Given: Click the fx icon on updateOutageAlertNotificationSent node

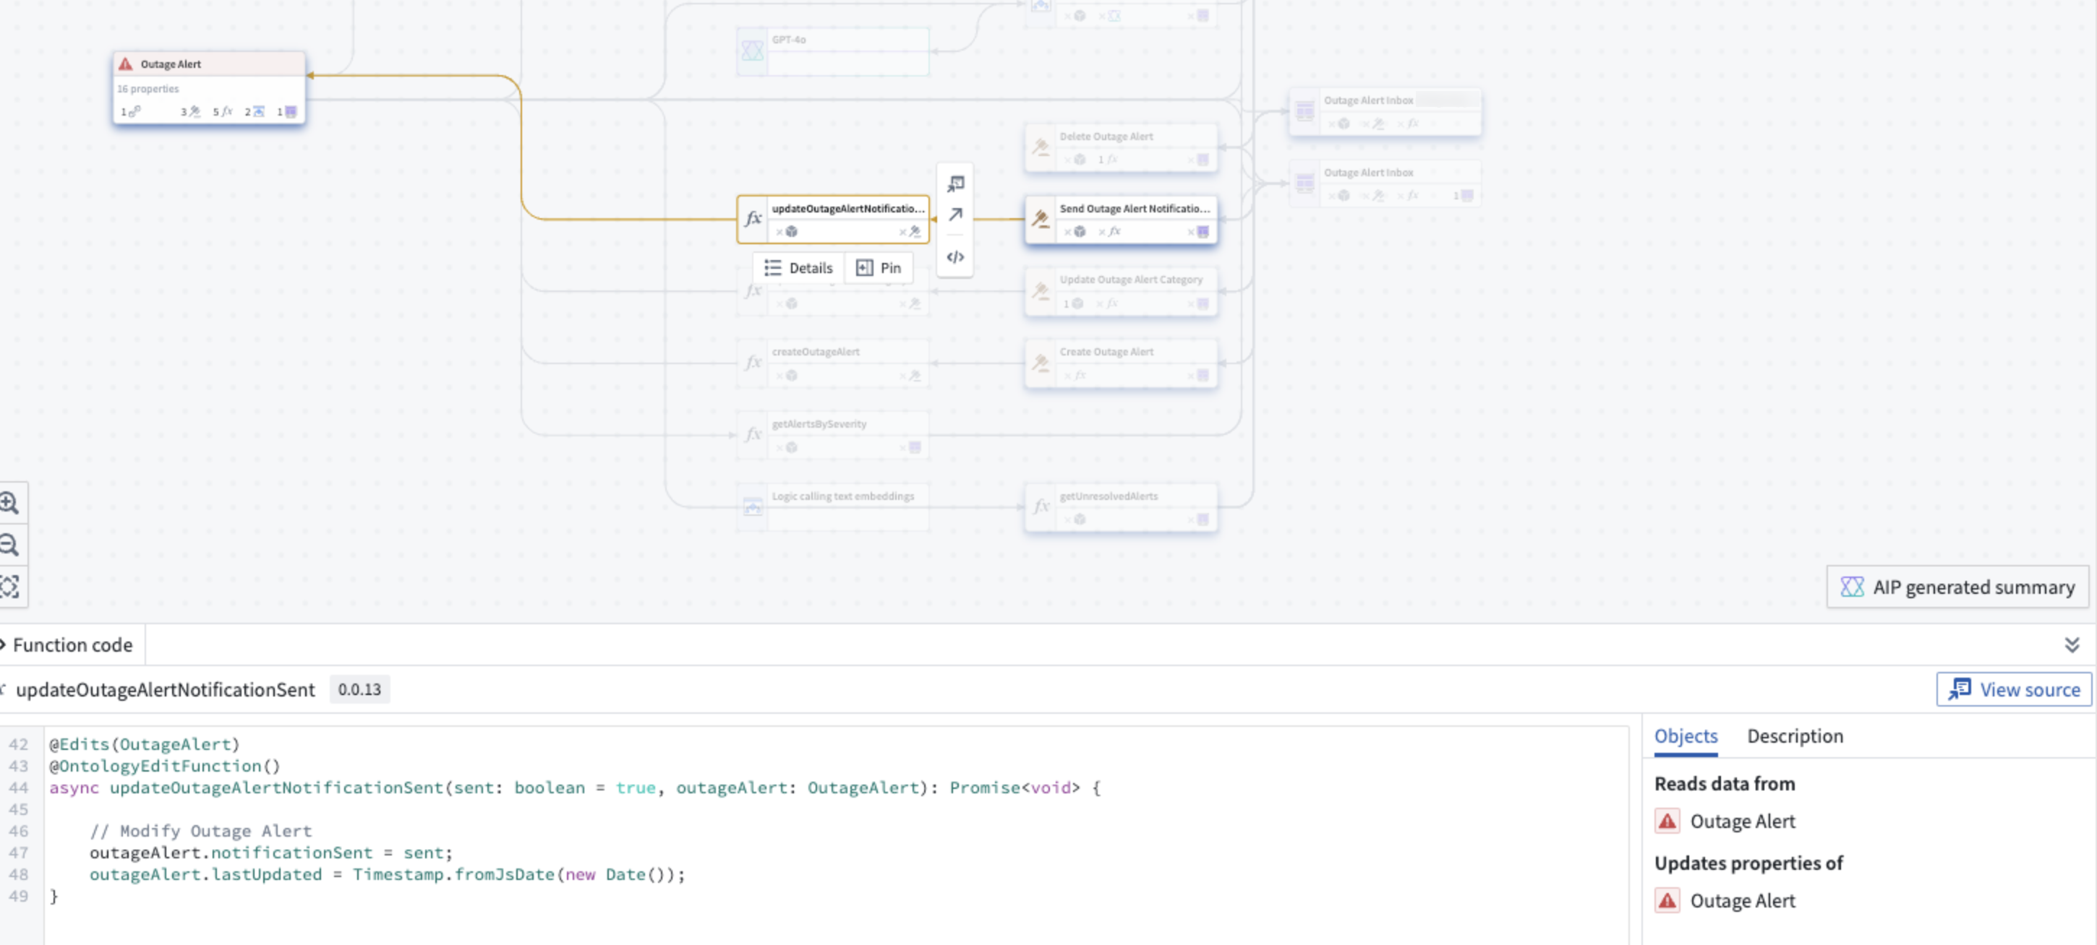Looking at the screenshot, I should 752,219.
